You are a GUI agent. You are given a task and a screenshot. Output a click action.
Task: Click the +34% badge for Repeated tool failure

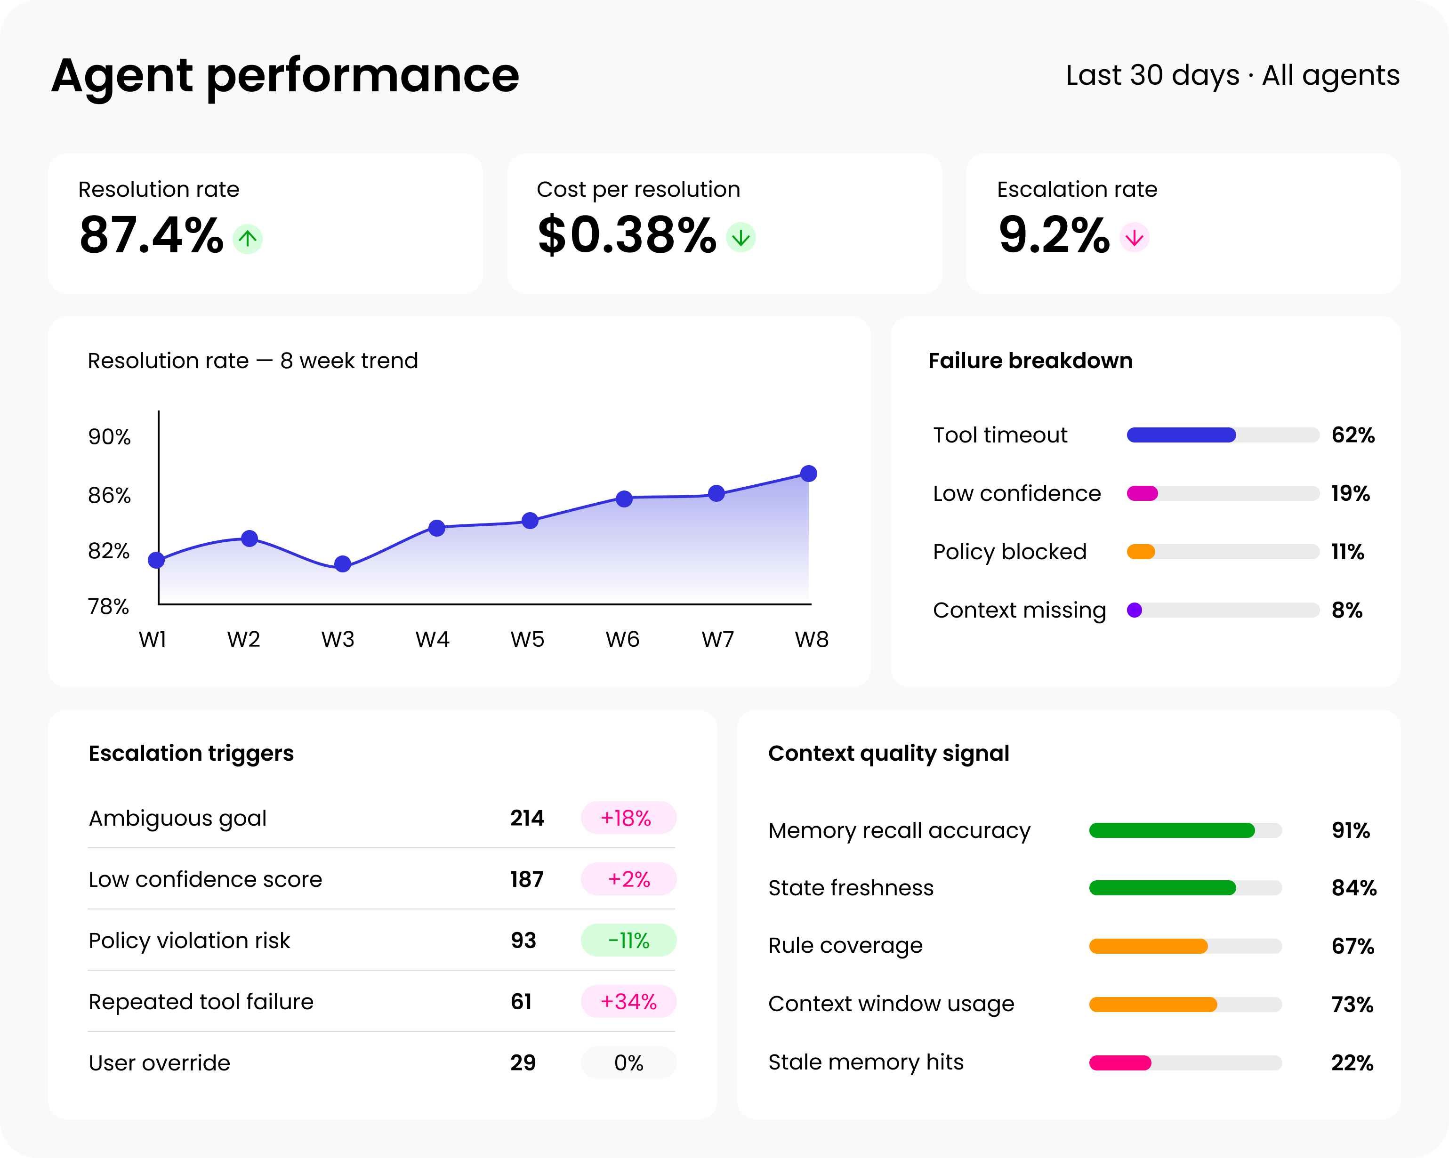click(x=628, y=1001)
